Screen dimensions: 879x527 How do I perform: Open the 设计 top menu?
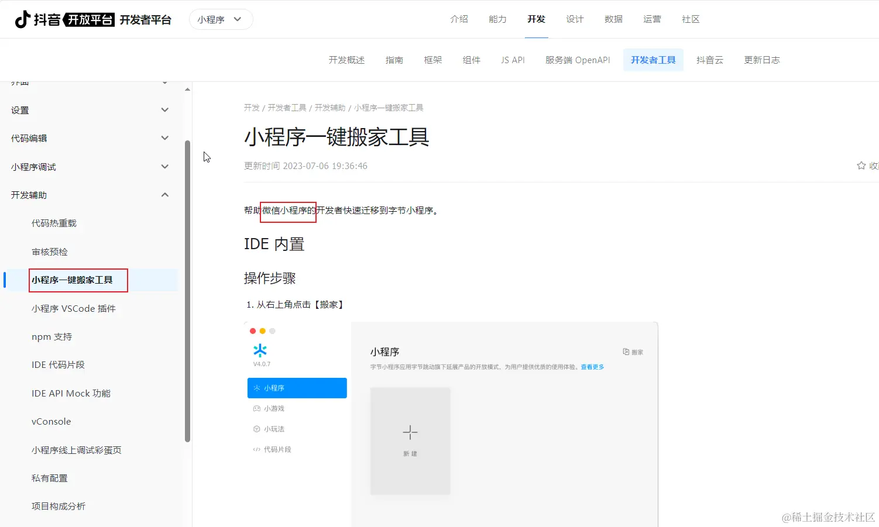click(575, 19)
